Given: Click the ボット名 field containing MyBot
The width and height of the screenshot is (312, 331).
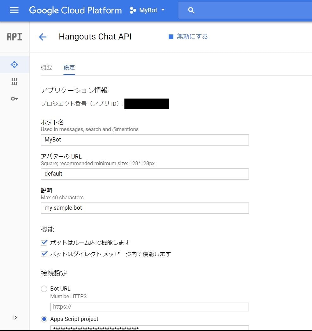Looking at the screenshot, I should pos(145,140).
